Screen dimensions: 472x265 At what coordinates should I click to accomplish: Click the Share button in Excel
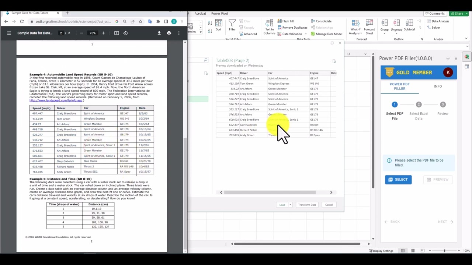tap(457, 14)
